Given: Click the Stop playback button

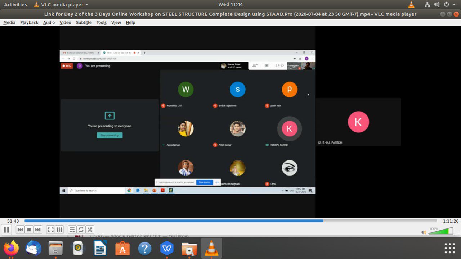Looking at the screenshot, I should pos(29,230).
